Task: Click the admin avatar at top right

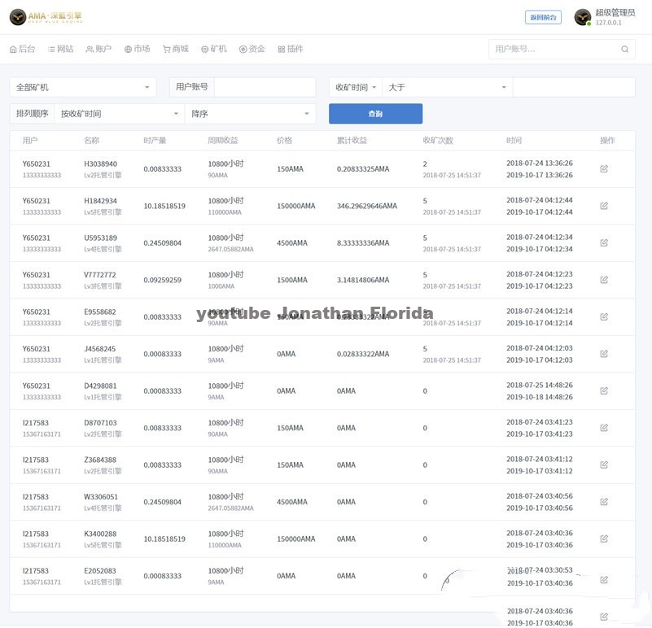Action: (x=583, y=17)
